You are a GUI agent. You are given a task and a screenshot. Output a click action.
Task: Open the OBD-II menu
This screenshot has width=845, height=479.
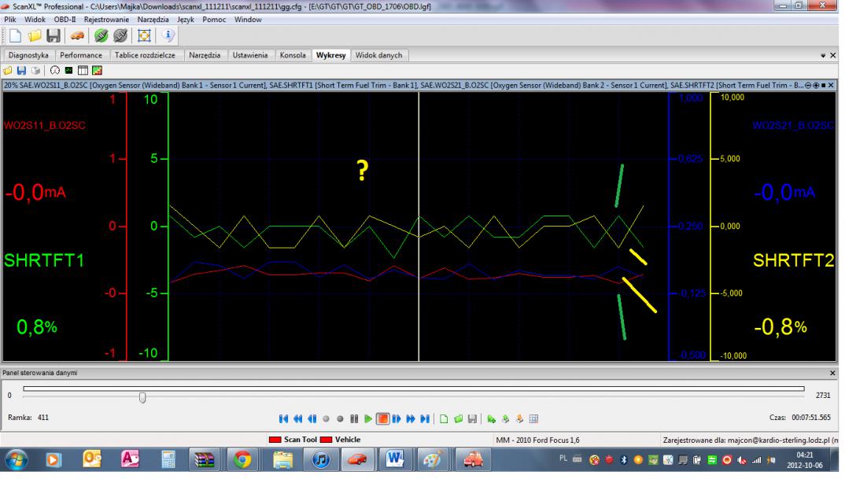65,19
